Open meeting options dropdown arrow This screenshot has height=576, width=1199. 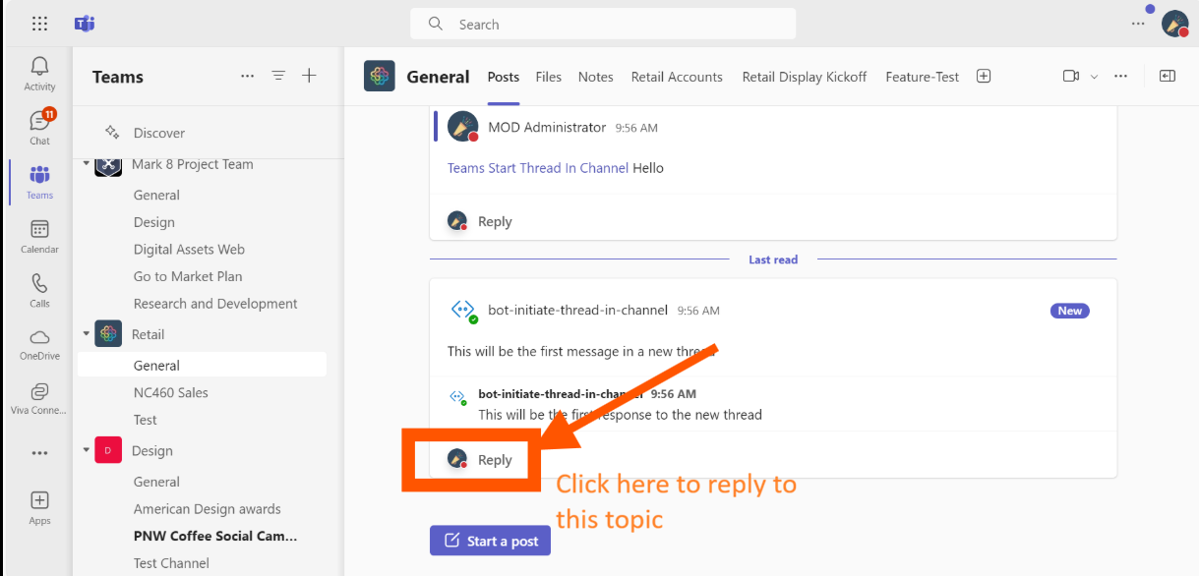(x=1094, y=76)
